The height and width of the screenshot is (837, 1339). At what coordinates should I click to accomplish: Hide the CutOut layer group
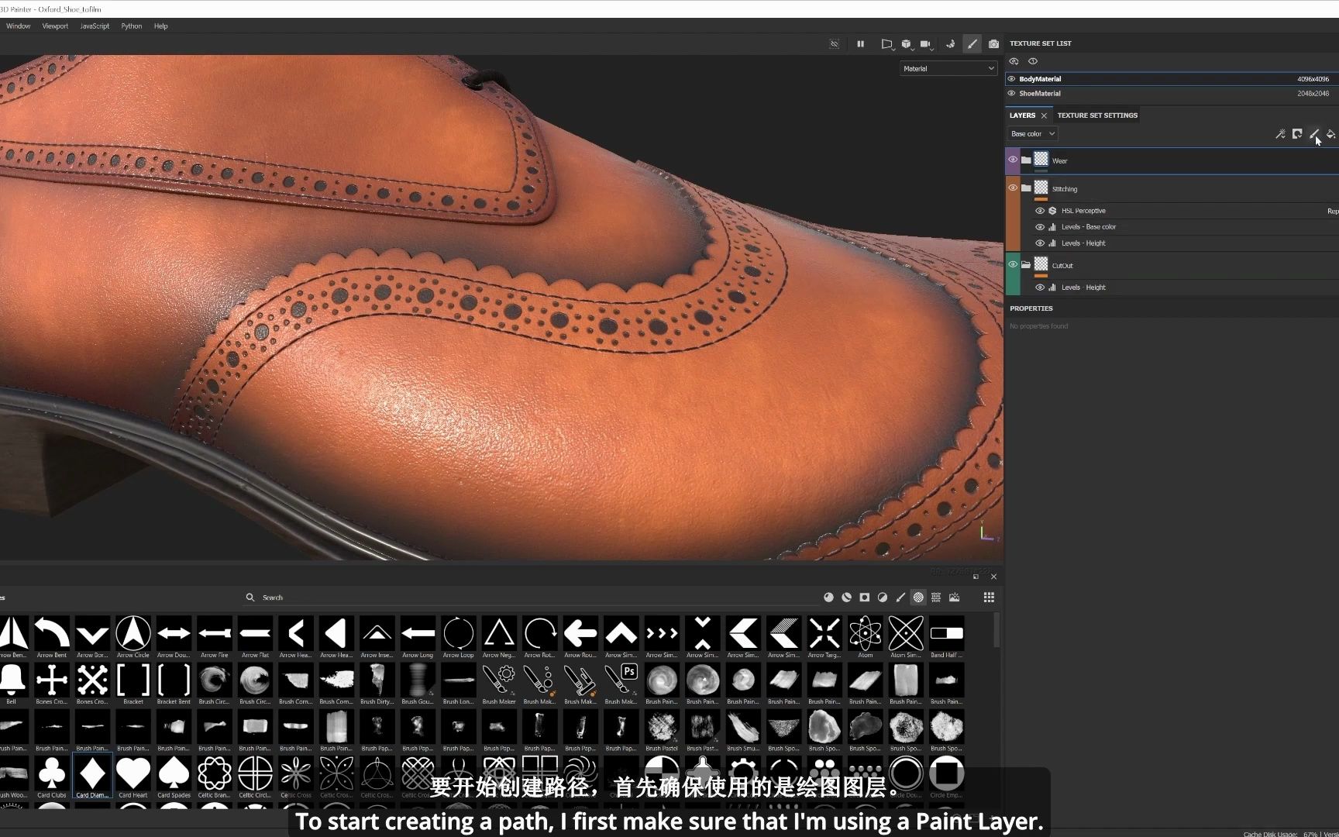1013,264
